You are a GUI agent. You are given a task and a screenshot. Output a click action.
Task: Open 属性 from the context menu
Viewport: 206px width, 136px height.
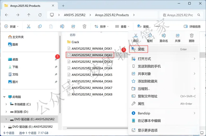[164, 104]
